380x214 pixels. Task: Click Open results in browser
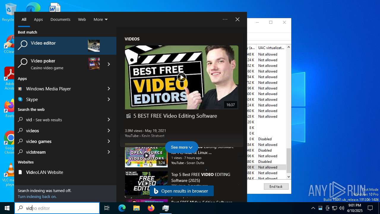[181, 191]
